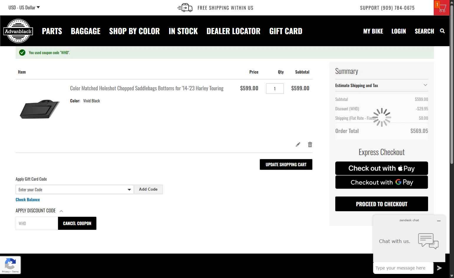Checkout with Google Pay

pyautogui.click(x=382, y=182)
